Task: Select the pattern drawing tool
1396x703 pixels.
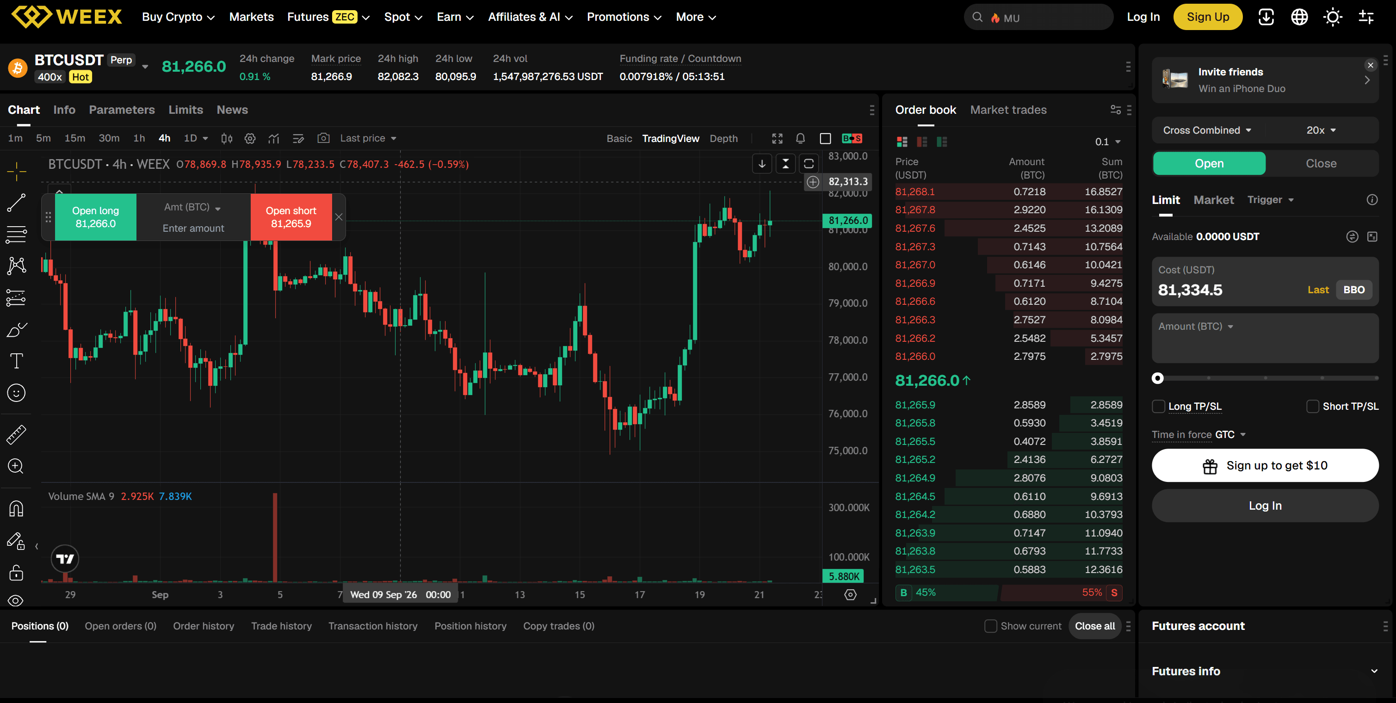Action: tap(16, 265)
